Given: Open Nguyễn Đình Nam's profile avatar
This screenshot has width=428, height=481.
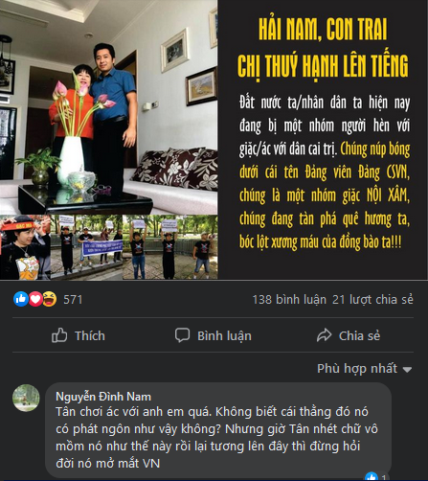Looking at the screenshot, I should [26, 398].
